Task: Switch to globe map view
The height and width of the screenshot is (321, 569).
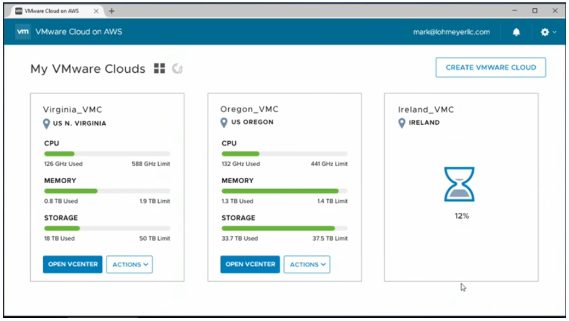Action: point(177,69)
